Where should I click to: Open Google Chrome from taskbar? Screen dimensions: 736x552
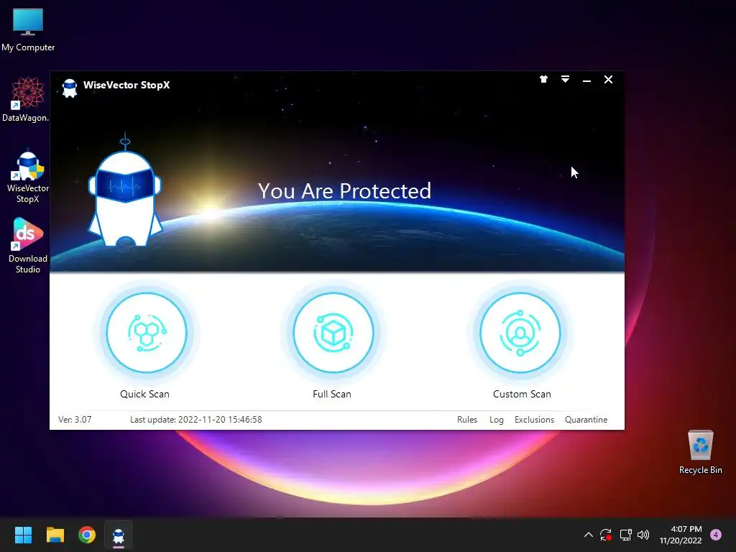tap(87, 535)
